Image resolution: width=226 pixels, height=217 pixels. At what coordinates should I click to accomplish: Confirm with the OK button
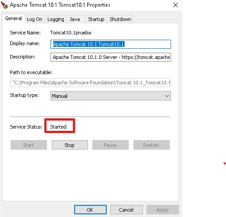[x=90, y=210]
